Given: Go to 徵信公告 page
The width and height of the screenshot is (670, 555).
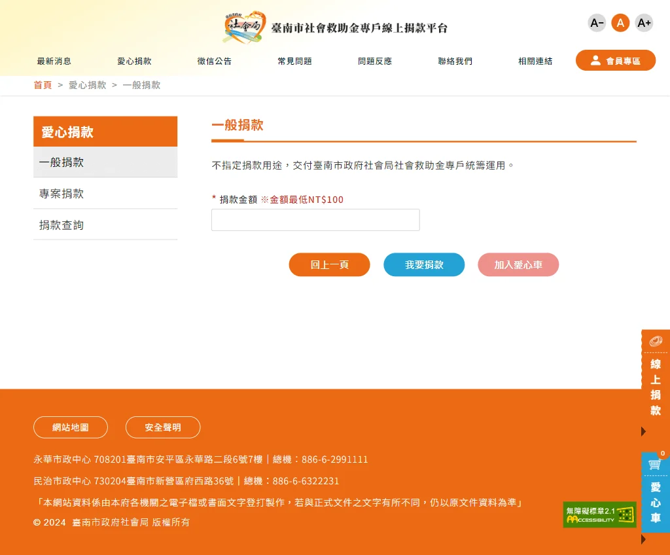Looking at the screenshot, I should tap(215, 61).
